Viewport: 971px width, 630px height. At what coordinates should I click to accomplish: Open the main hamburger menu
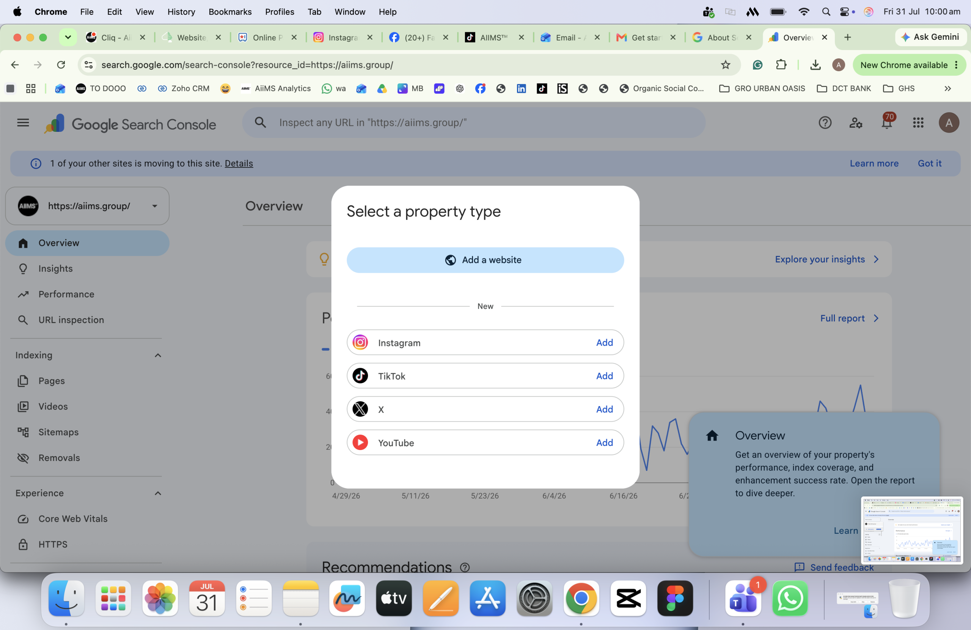point(23,123)
